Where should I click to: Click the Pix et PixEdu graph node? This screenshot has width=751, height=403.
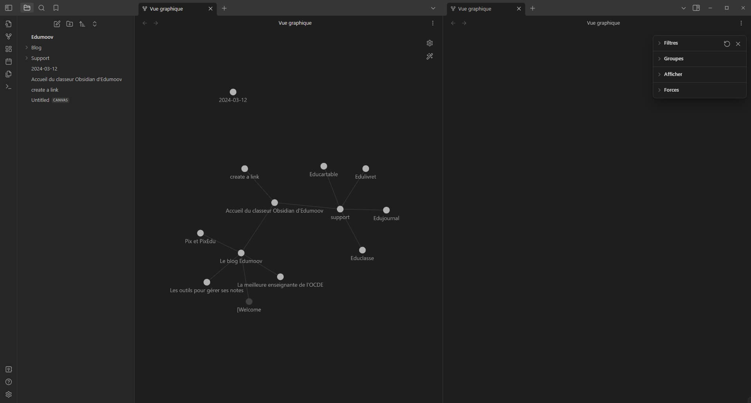coord(200,233)
